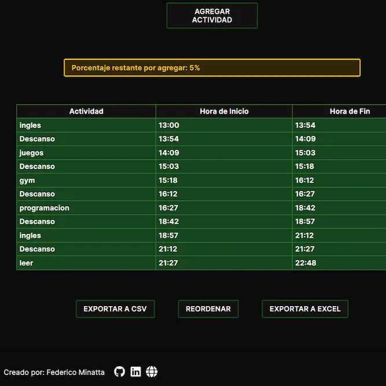Click the Descanso cell starting 16:12
Viewport: 386px width, 386px height.
coord(86,194)
